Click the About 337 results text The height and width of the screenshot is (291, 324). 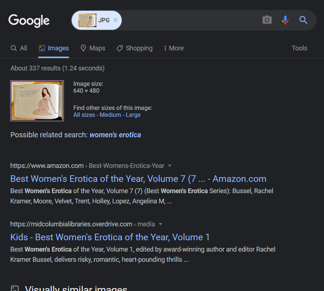57,68
